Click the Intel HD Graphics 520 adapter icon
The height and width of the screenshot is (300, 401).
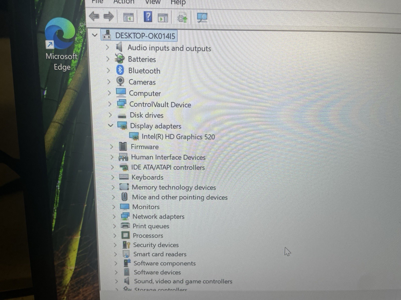coord(134,136)
